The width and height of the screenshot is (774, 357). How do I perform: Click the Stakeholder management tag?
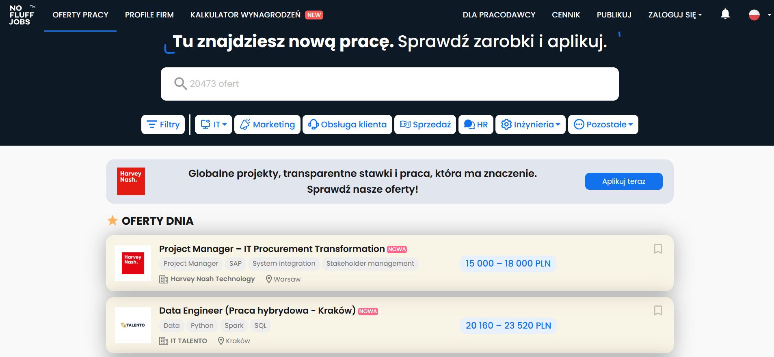tap(370, 264)
